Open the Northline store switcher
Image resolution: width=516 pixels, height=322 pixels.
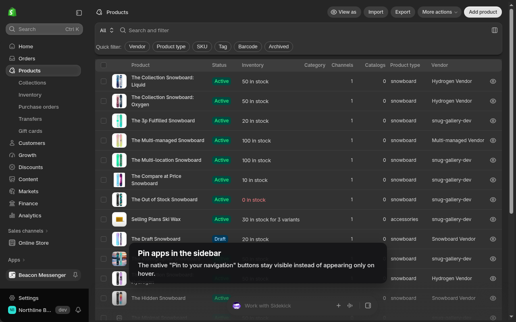[39, 310]
